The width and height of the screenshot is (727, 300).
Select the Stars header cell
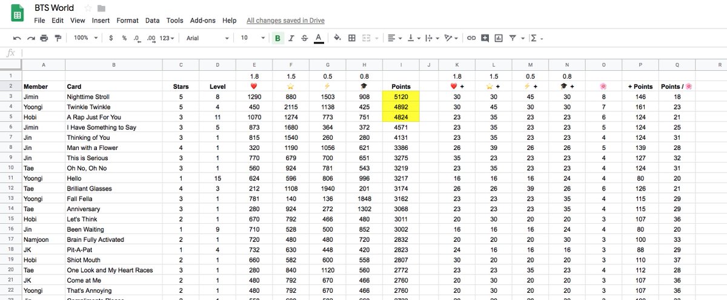[x=181, y=86]
